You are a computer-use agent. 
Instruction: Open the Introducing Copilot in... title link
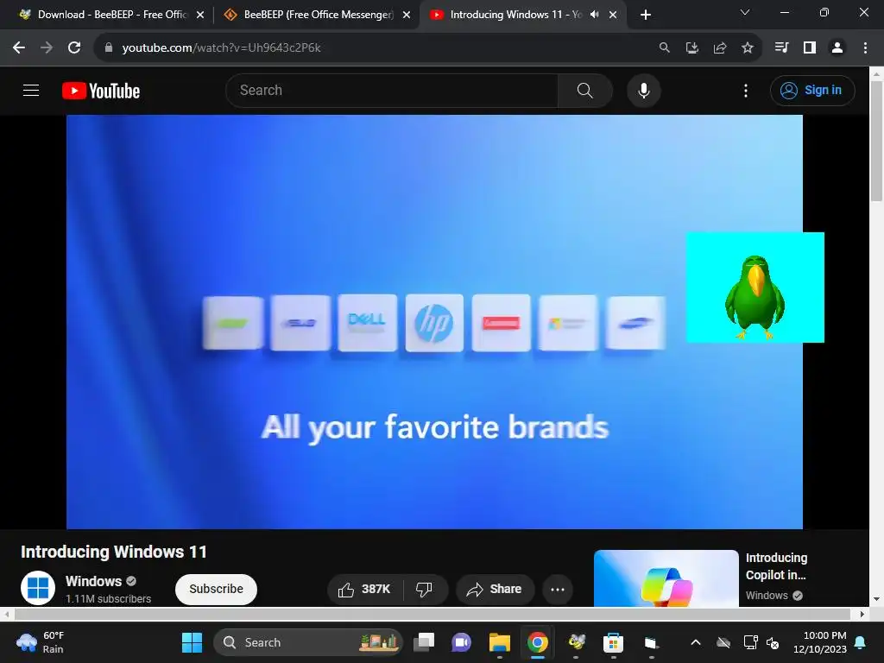pyautogui.click(x=776, y=566)
